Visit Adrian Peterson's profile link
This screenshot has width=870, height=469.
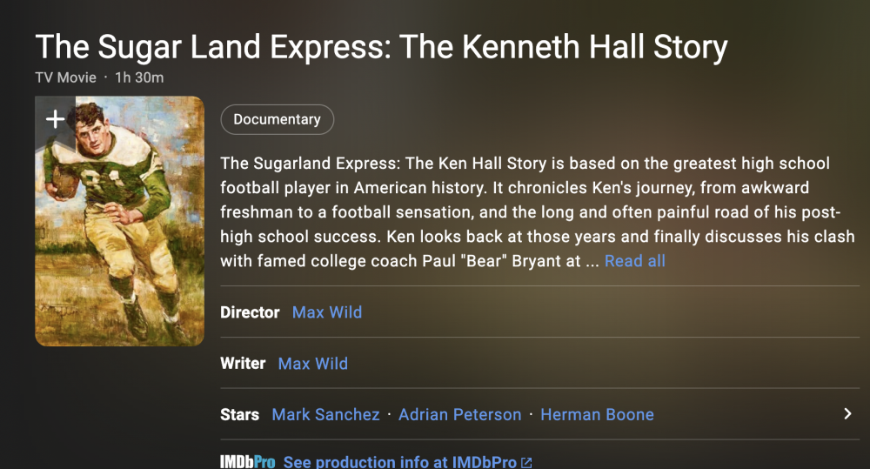click(x=459, y=415)
